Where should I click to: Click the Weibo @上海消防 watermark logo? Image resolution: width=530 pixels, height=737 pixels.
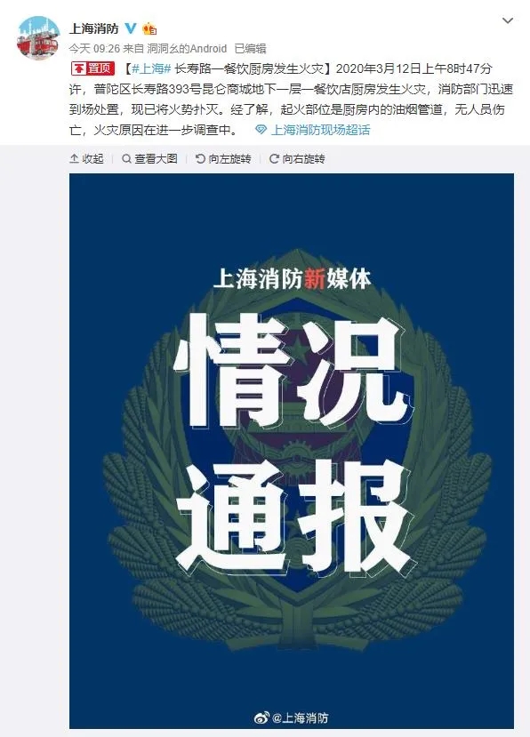tap(291, 717)
